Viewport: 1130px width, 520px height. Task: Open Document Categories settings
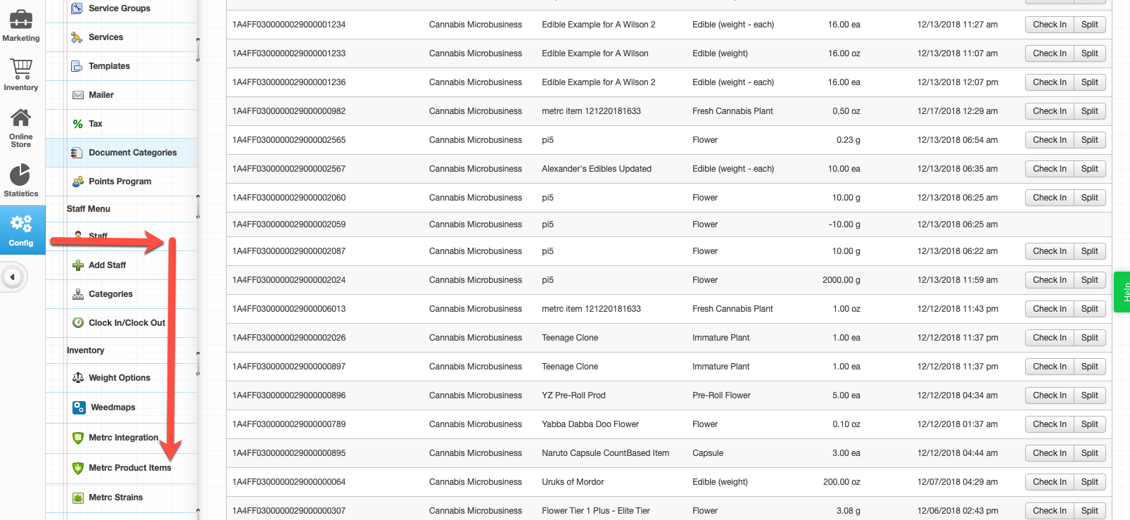point(131,152)
